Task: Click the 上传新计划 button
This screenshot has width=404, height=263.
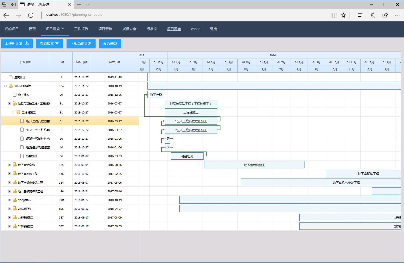Action: [17, 43]
